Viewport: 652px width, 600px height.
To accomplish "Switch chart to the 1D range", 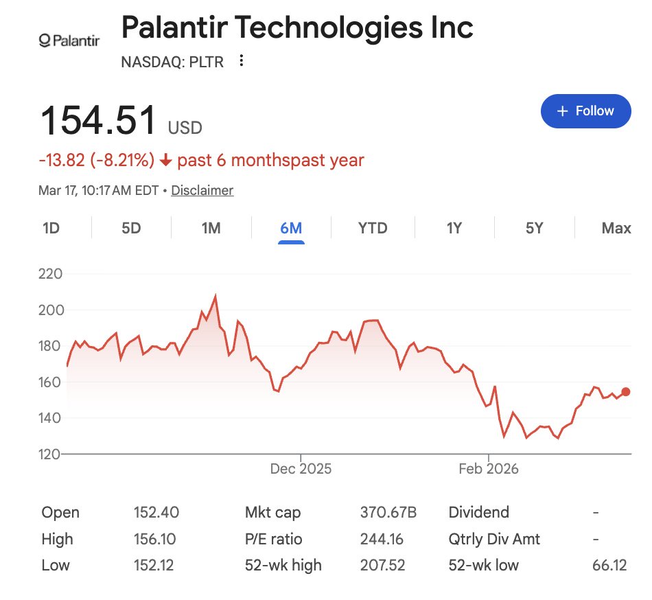I will tap(51, 228).
